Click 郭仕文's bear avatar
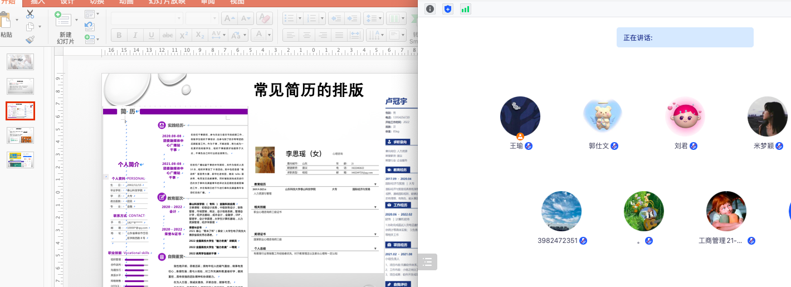The width and height of the screenshot is (791, 287). click(x=602, y=116)
